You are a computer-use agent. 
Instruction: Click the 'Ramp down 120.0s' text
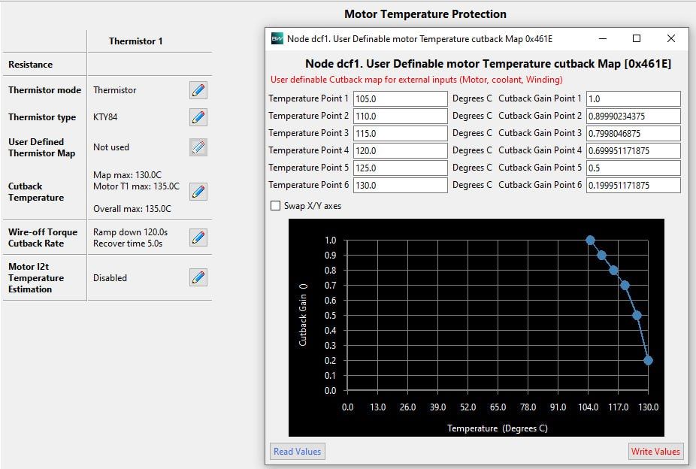[130, 232]
